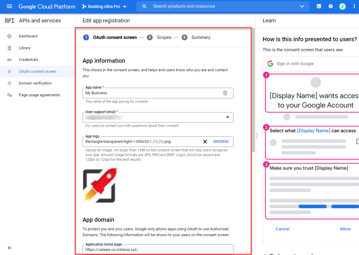Viewport: 359px width, 255px height.
Task: Open notifications badge showing 2
Action: coord(342,6)
